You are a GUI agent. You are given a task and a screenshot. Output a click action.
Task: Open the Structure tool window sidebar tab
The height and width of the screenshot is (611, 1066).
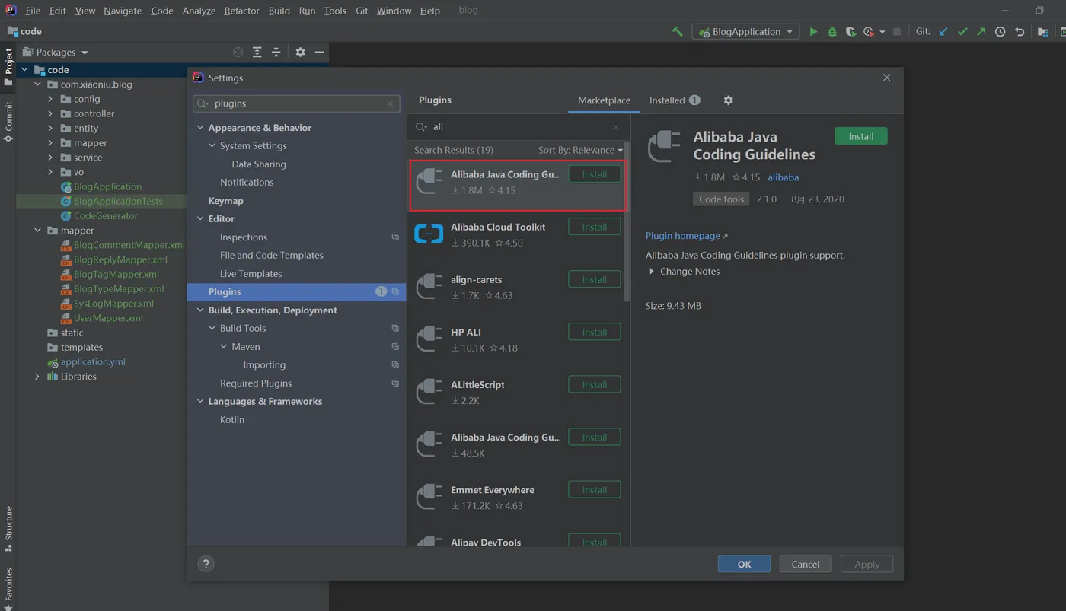[x=8, y=528]
